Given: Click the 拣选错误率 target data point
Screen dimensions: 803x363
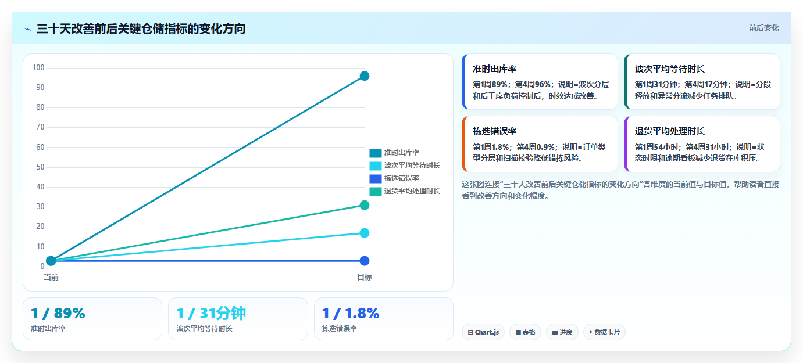Looking at the screenshot, I should coord(365,261).
